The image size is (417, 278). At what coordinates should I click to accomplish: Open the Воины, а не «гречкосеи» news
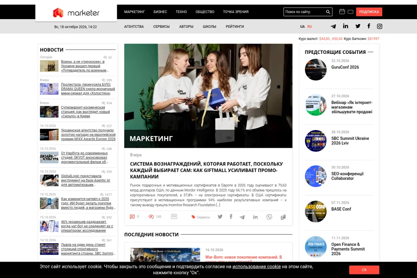85,66
